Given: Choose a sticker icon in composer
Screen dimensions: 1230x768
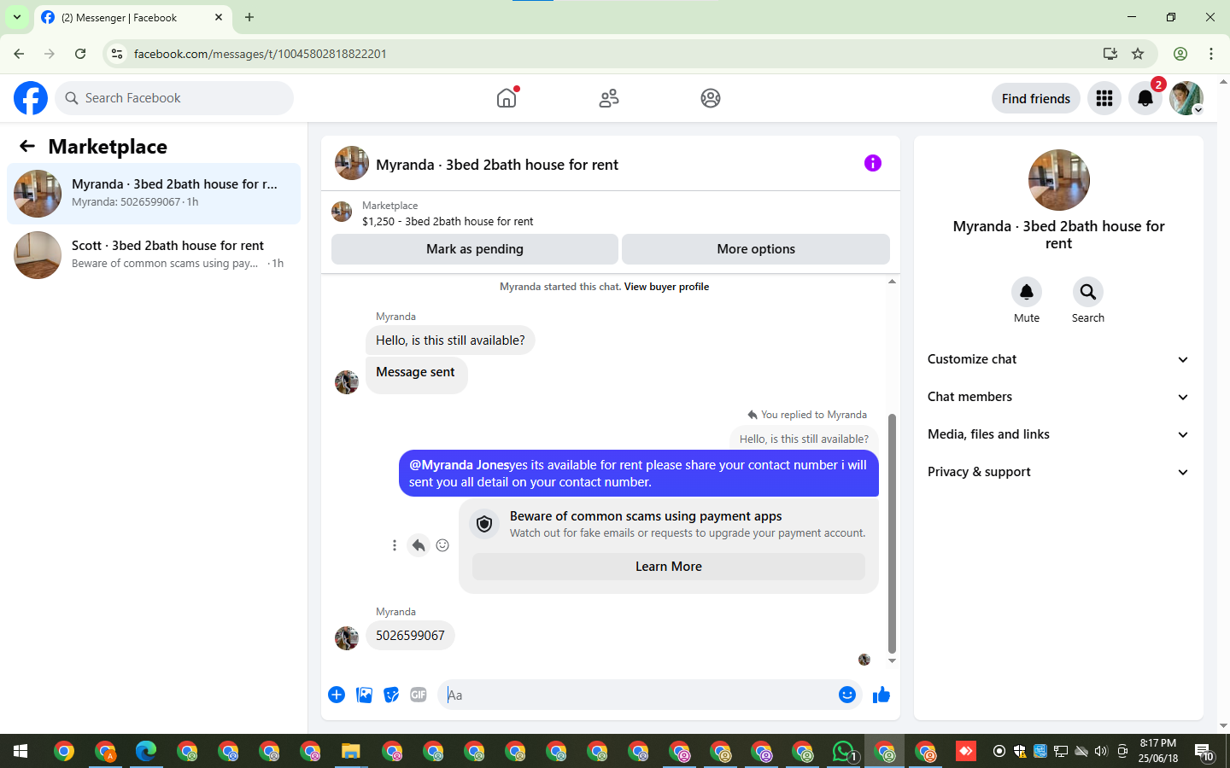Looking at the screenshot, I should coord(391,695).
